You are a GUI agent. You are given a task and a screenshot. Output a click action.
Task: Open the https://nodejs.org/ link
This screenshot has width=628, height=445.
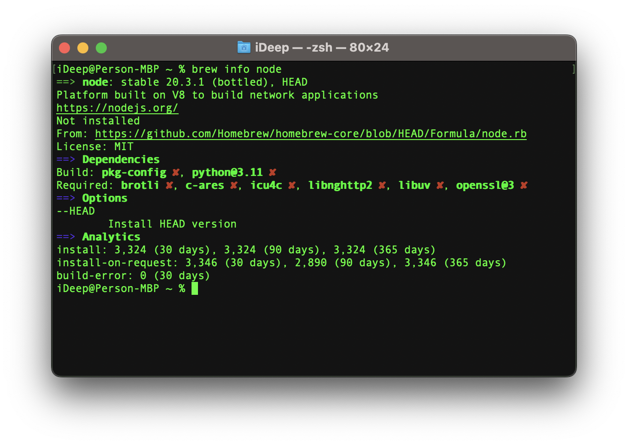tap(117, 108)
